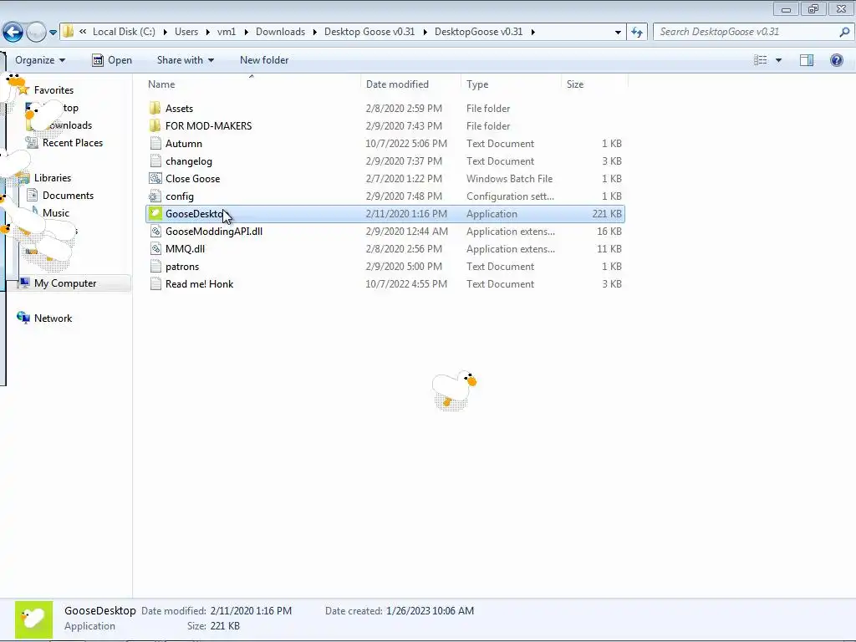The width and height of the screenshot is (856, 642).
Task: Select the config settings file icon
Action: [155, 196]
